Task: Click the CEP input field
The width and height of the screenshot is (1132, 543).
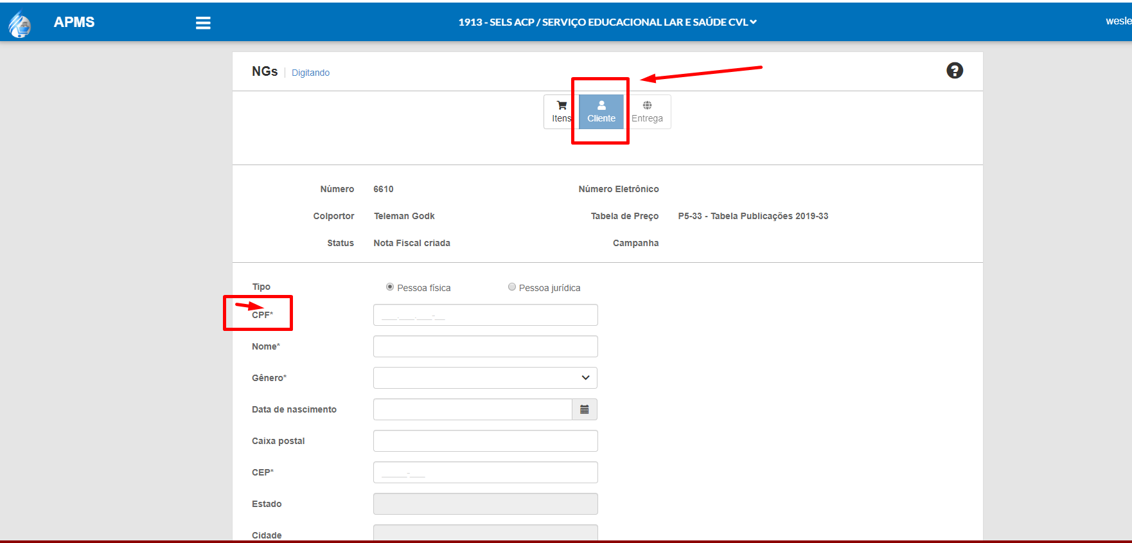Action: point(485,472)
